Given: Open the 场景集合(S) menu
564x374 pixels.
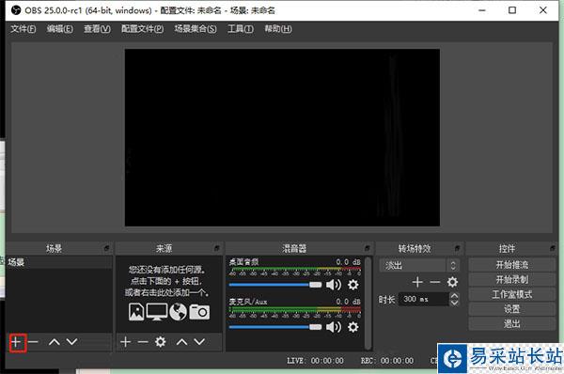Looking at the screenshot, I should (x=196, y=29).
